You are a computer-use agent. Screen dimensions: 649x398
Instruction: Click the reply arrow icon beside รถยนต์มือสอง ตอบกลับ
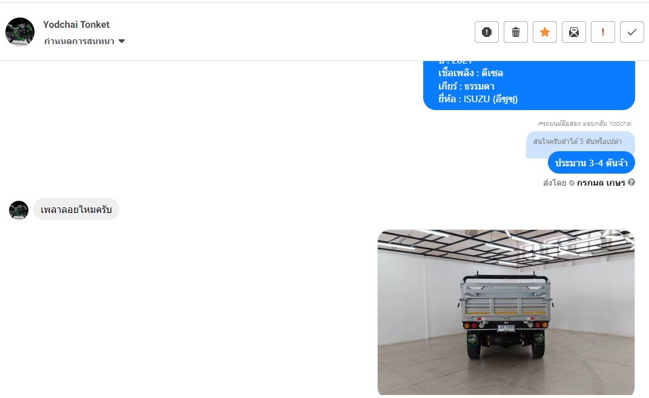pyautogui.click(x=540, y=123)
